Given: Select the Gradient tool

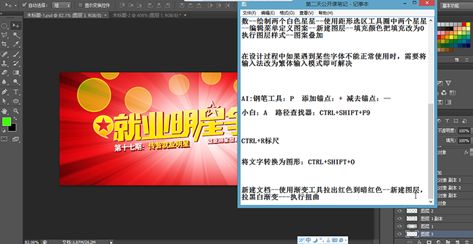Looking at the screenshot, I should click(x=16, y=73).
